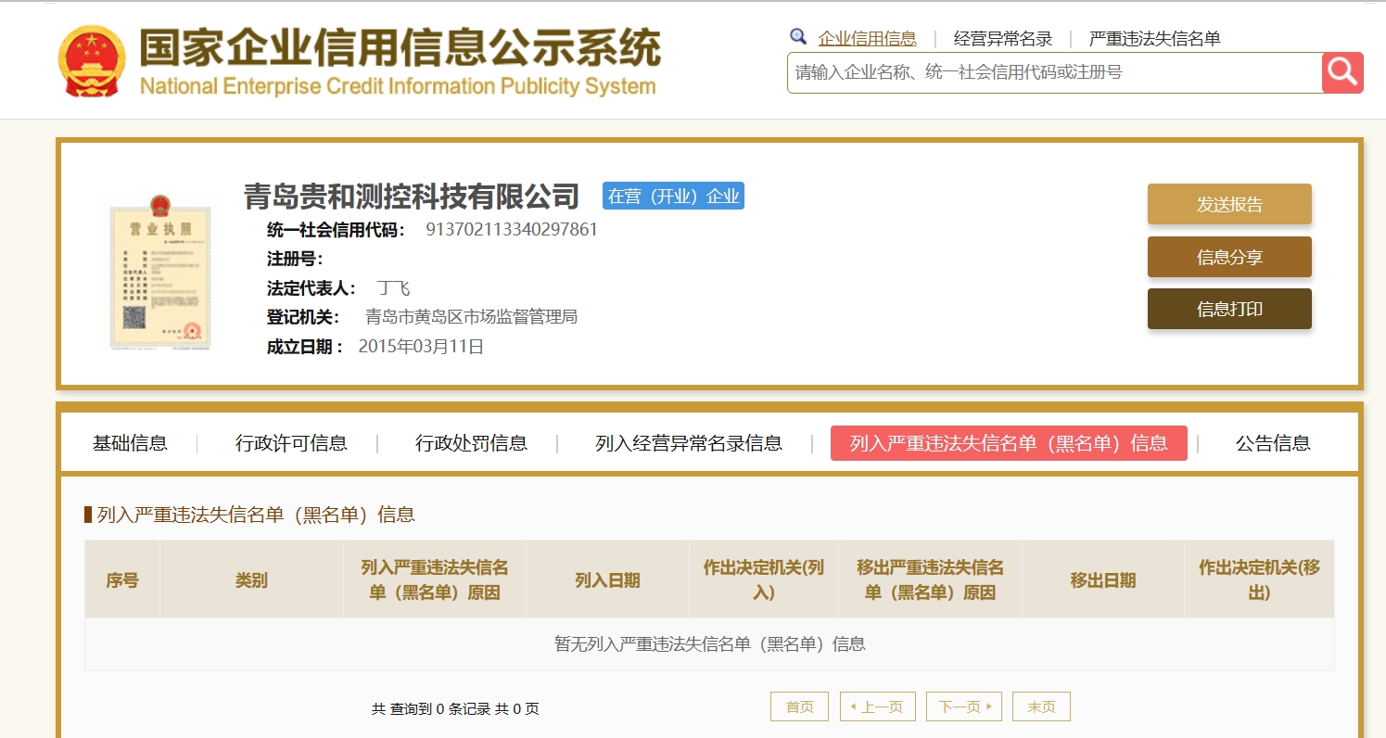Click the 发送报告 button
Viewport: 1386px width, 738px height.
(1229, 204)
